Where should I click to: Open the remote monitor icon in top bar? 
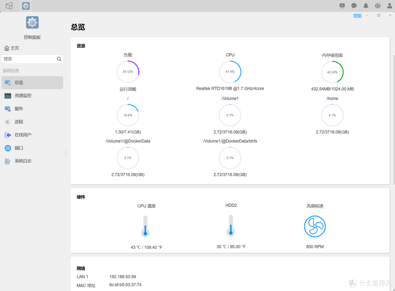point(342,6)
